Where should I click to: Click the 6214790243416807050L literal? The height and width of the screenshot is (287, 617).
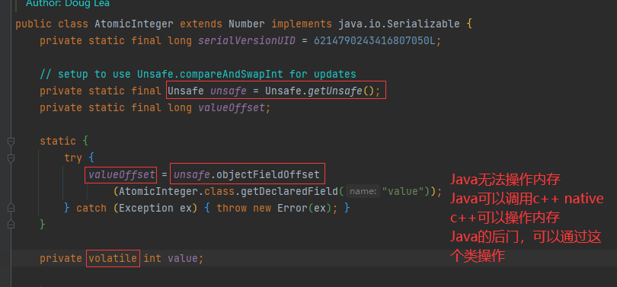(375, 41)
